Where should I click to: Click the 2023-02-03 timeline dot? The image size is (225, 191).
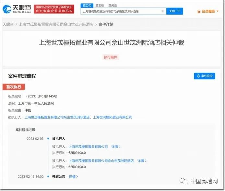point(48,139)
